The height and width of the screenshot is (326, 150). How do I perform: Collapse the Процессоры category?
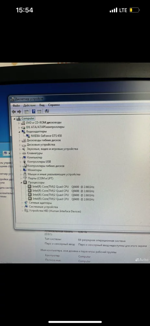coord(21,182)
